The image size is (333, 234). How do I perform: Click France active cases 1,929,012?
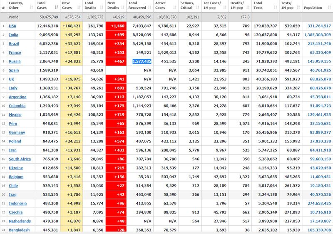(167, 52)
